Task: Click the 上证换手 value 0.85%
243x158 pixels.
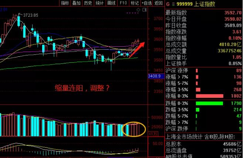Action: pos(235,63)
